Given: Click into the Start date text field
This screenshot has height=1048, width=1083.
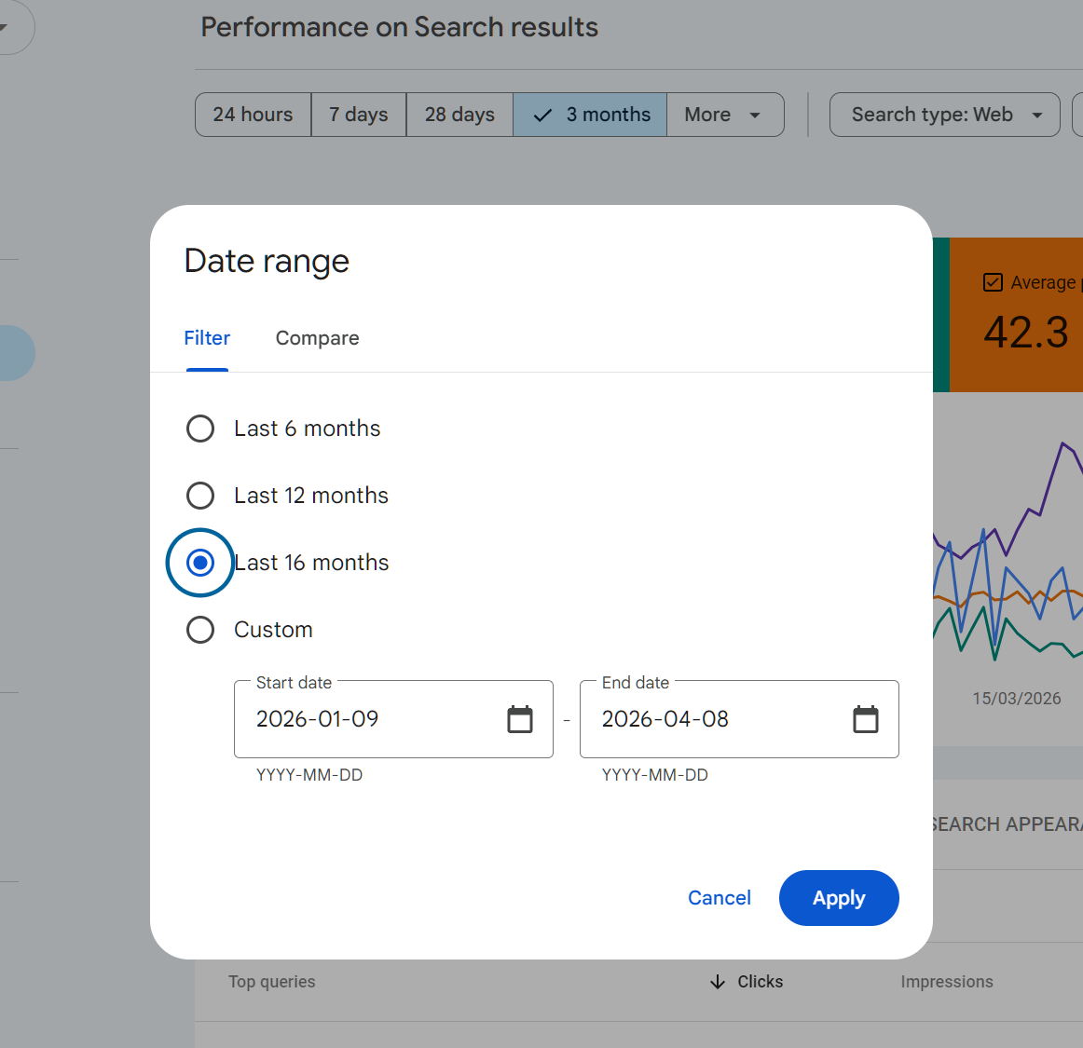Looking at the screenshot, I should (x=373, y=719).
